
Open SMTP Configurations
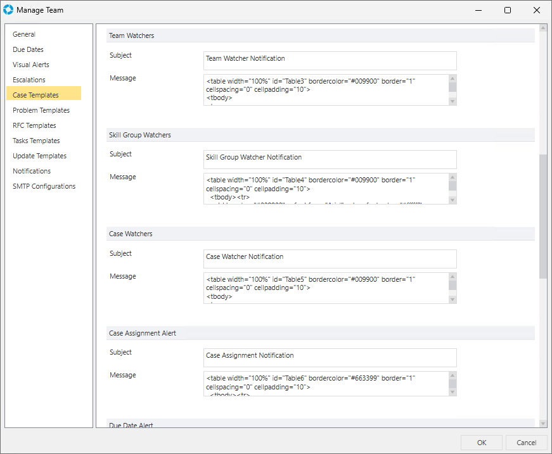click(x=44, y=186)
